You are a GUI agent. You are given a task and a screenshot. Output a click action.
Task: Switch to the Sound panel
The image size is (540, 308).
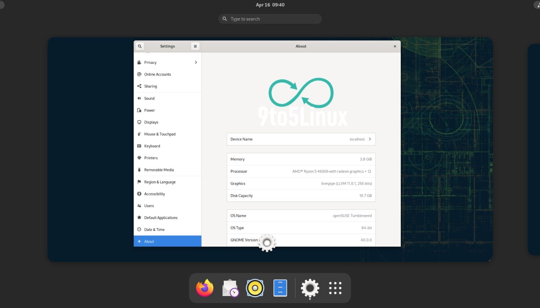tap(167, 98)
